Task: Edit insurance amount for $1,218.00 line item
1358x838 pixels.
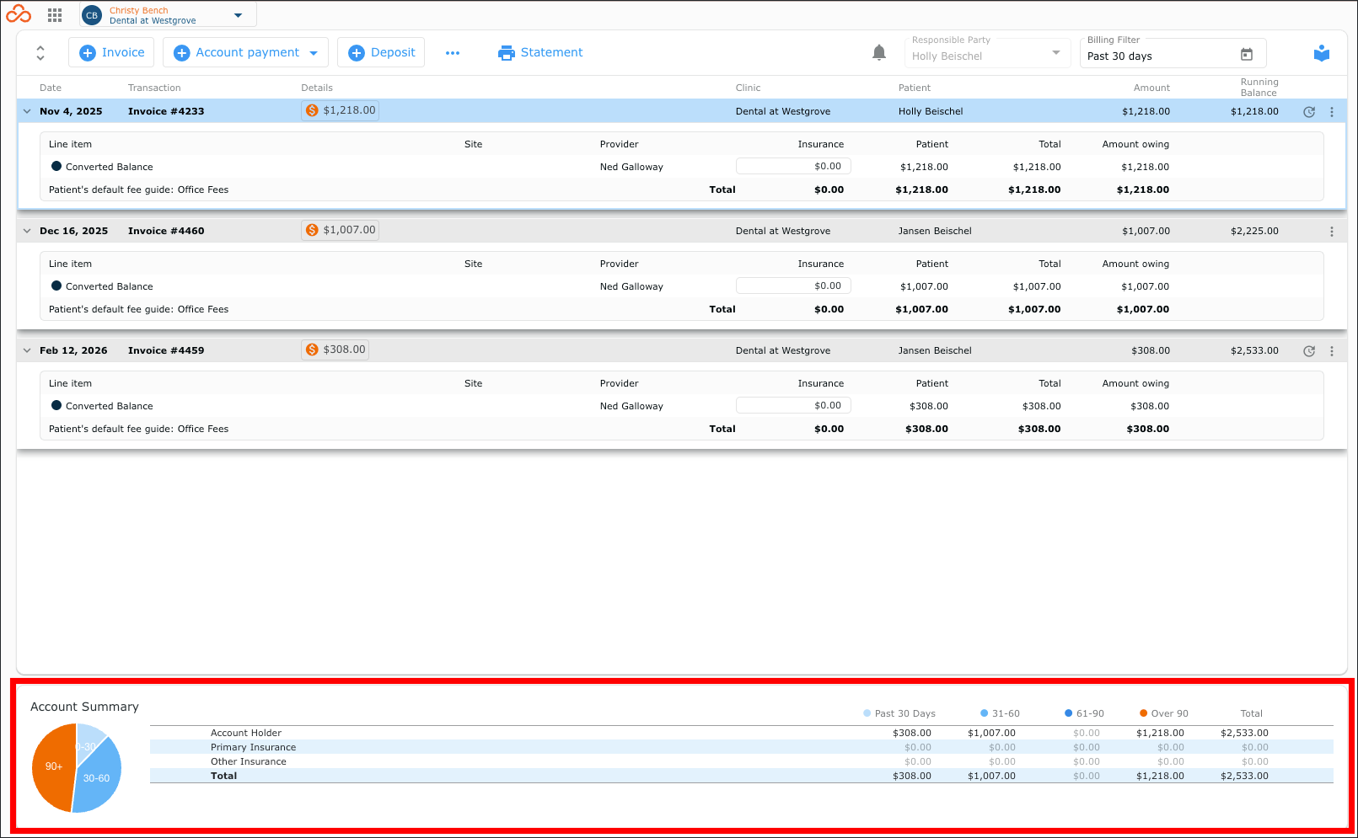Action: coord(793,167)
